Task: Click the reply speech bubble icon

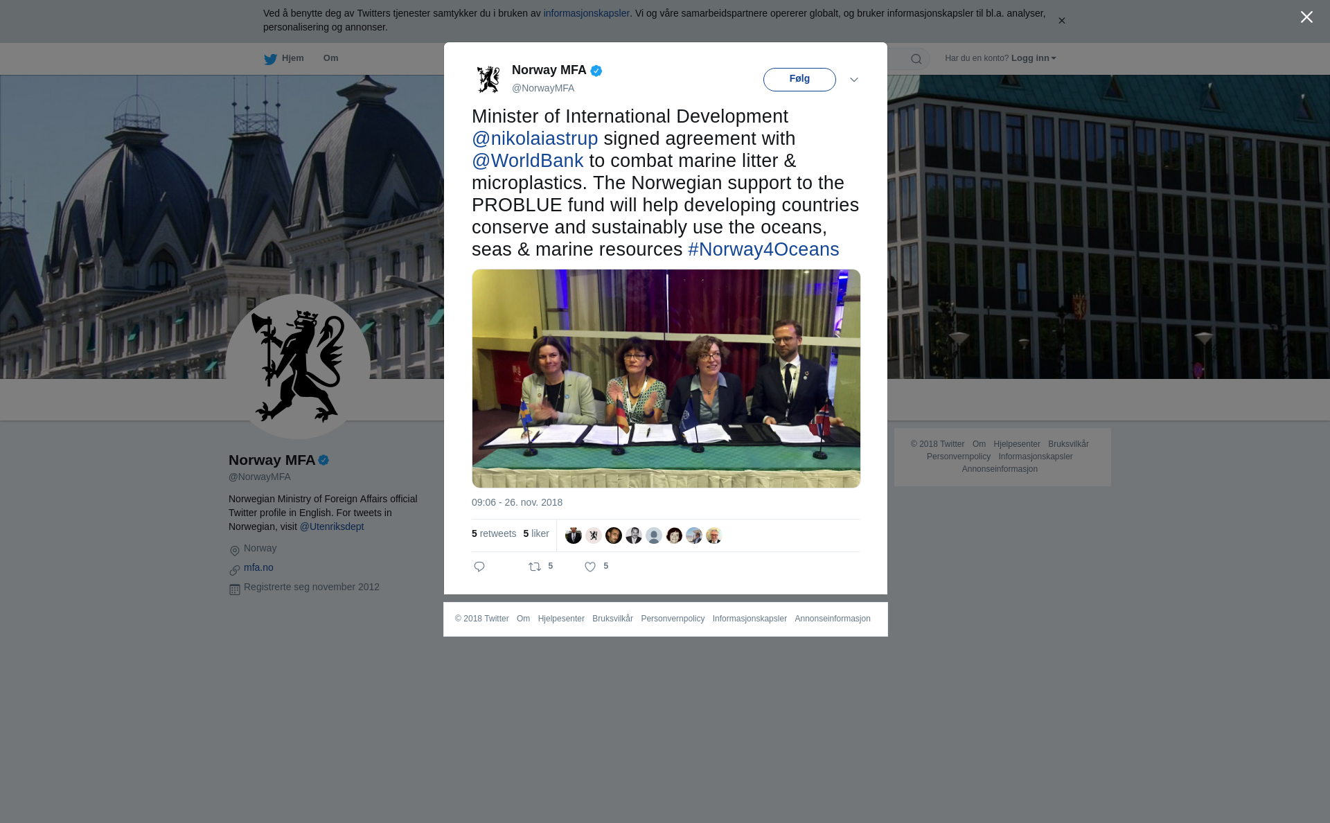Action: tap(479, 567)
